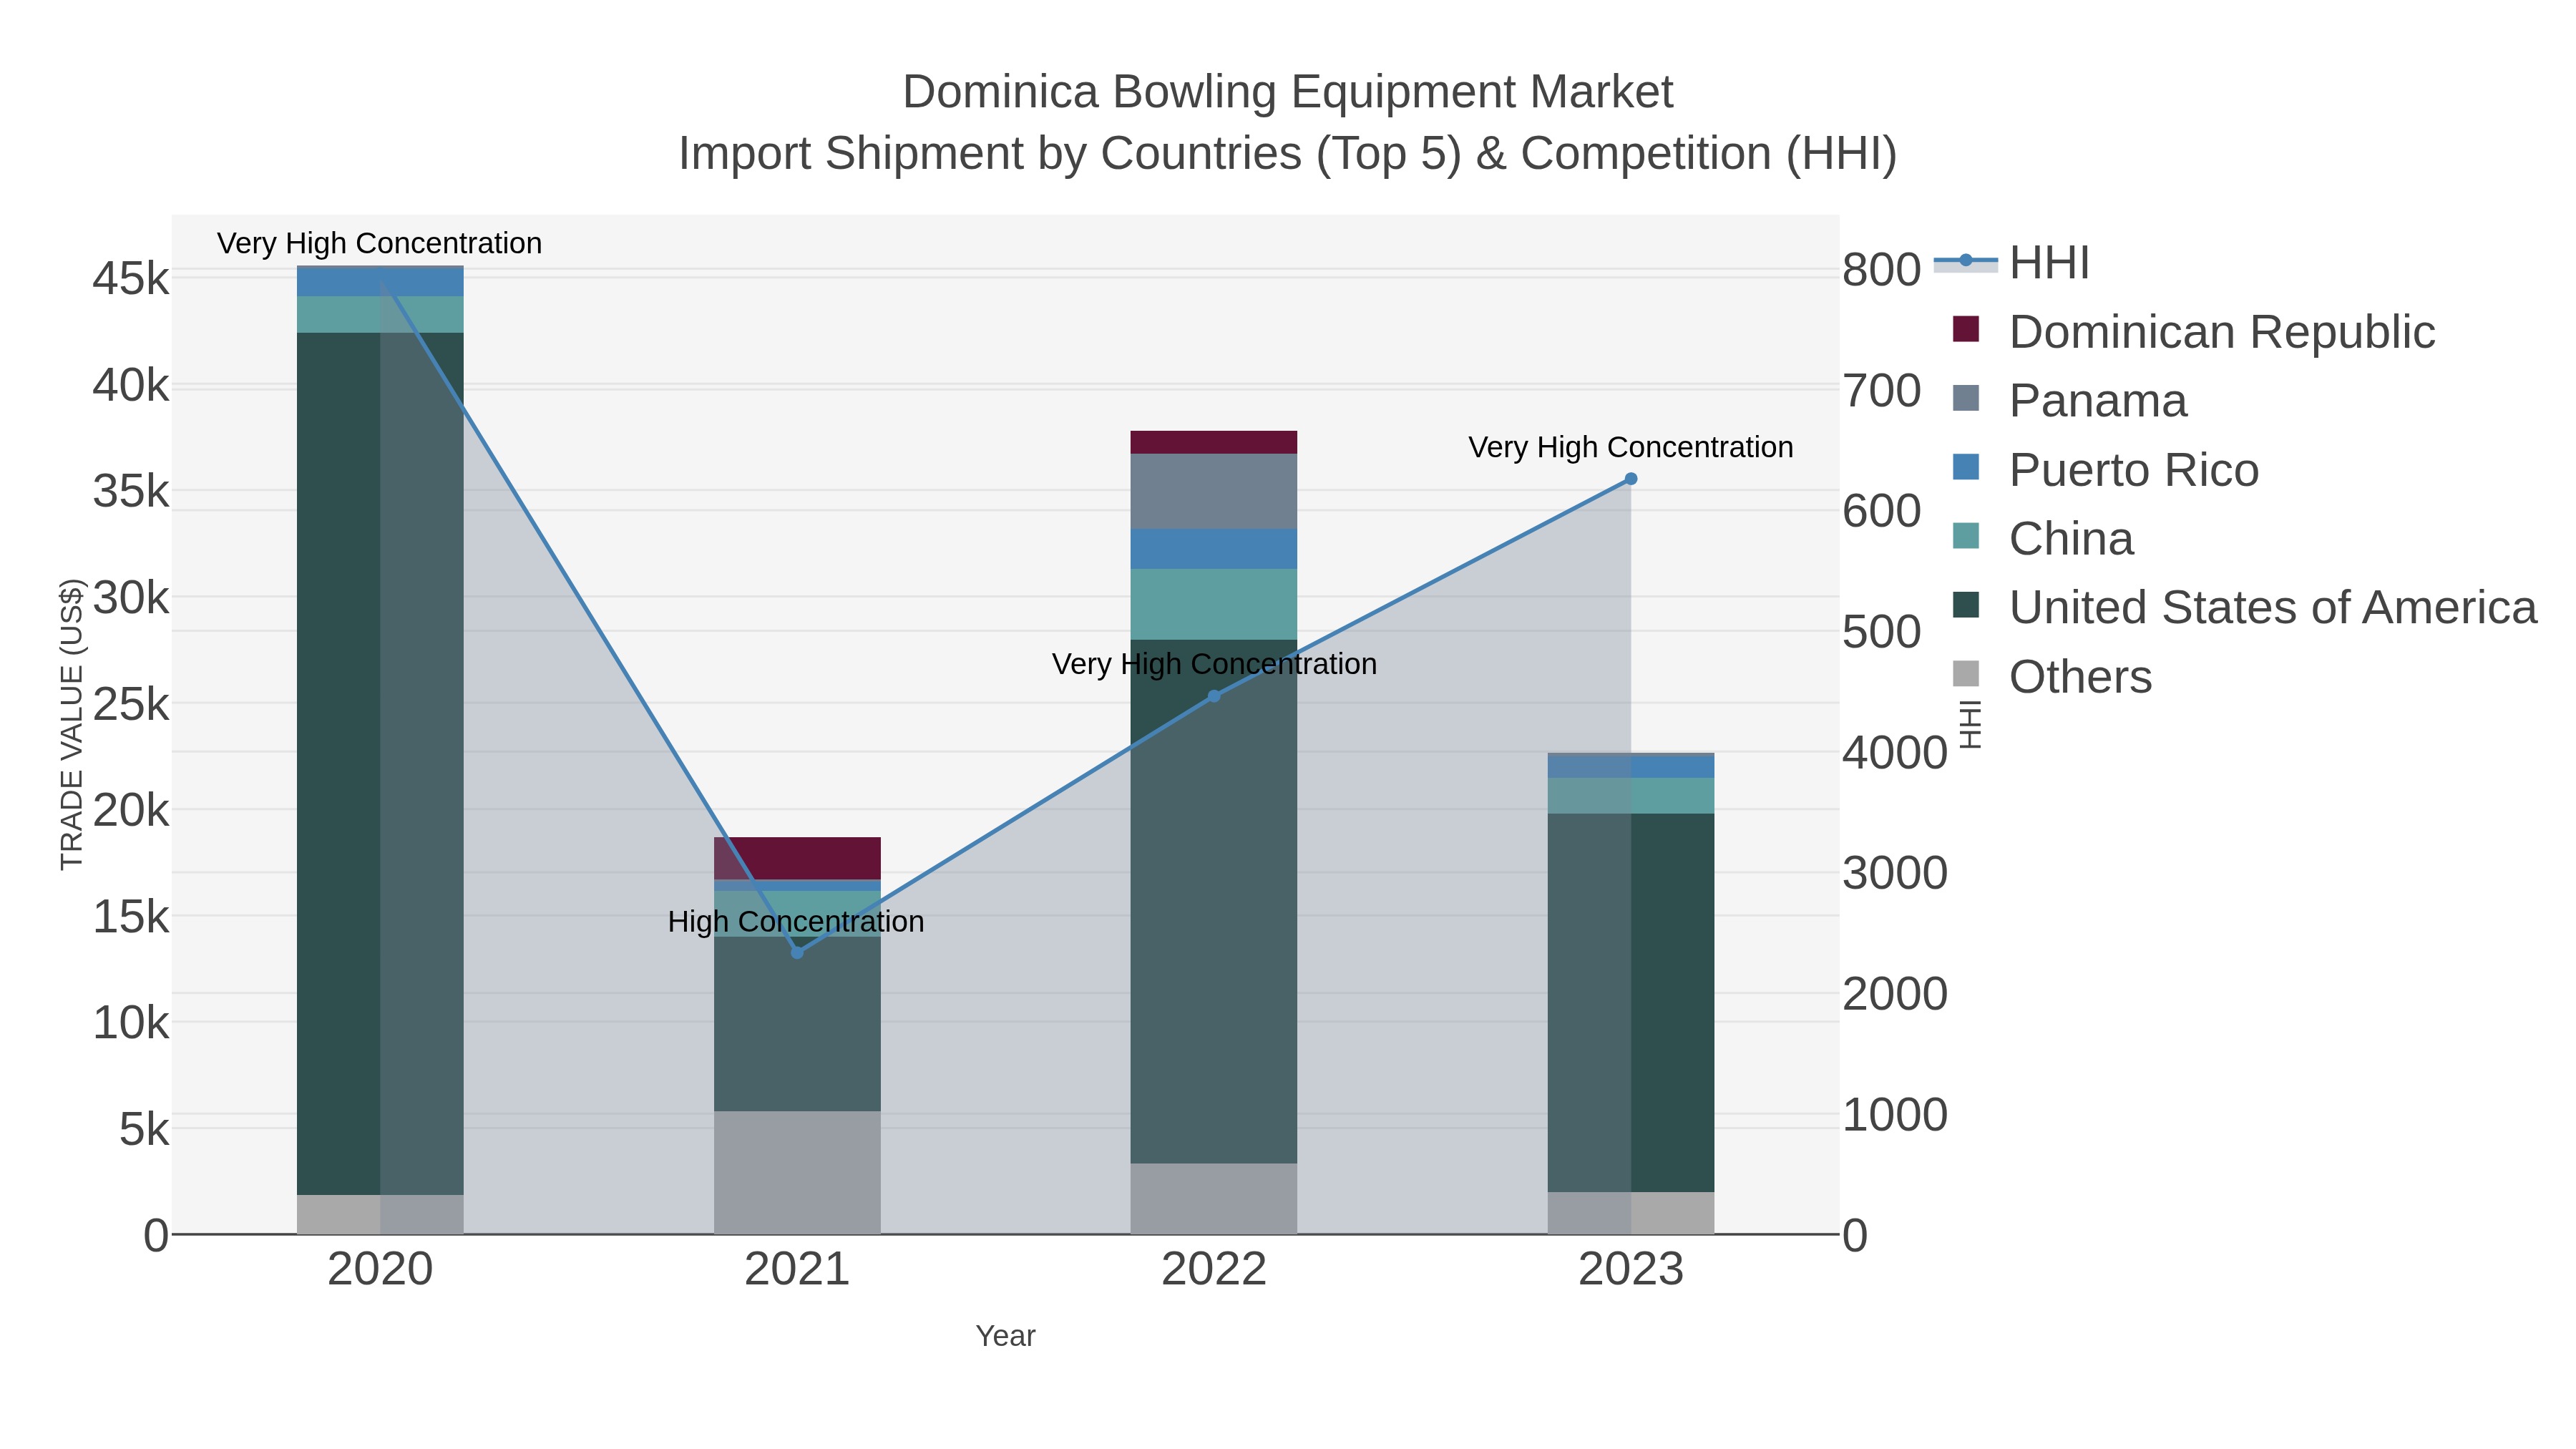Click the 2021 Dominican Republic bar segment
Image resolution: width=2576 pixels, height=1449 pixels.
click(797, 858)
